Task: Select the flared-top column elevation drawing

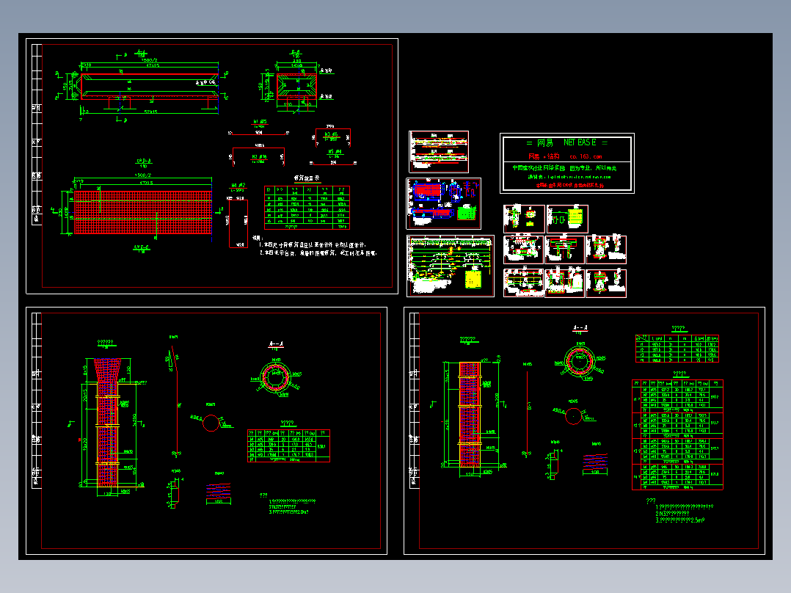Action: coord(107,423)
